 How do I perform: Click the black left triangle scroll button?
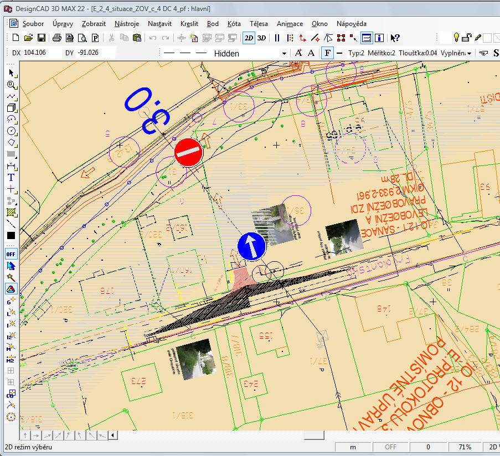coord(113,436)
